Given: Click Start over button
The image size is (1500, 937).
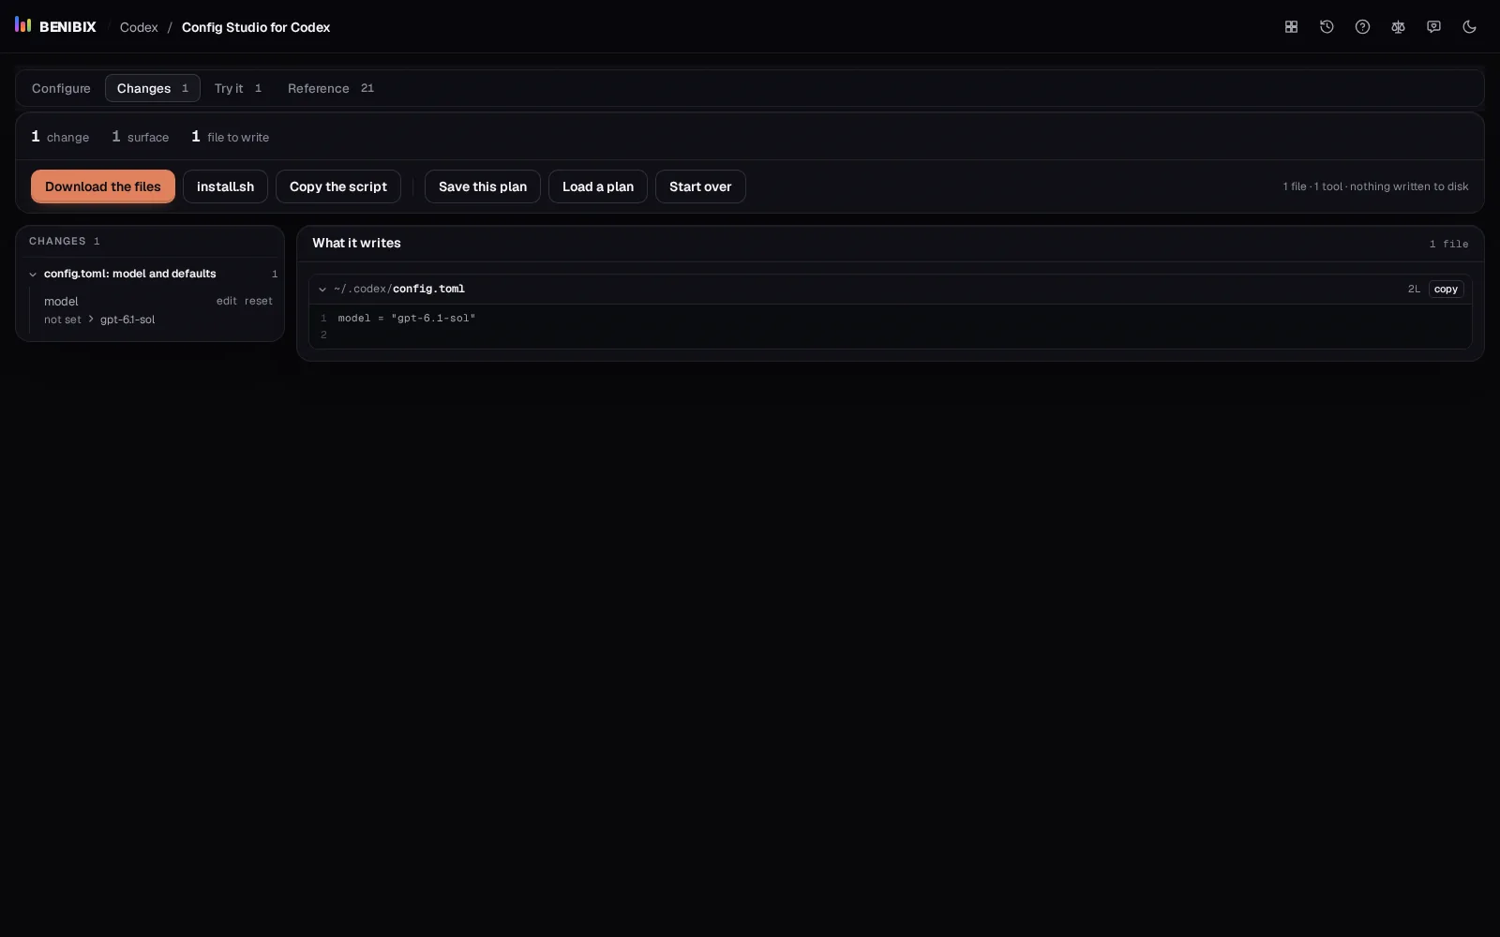Looking at the screenshot, I should click(700, 186).
